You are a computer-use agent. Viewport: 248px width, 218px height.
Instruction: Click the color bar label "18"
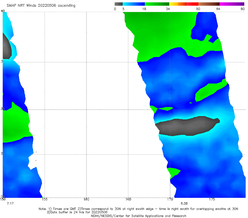pyautogui.click(x=144, y=9)
